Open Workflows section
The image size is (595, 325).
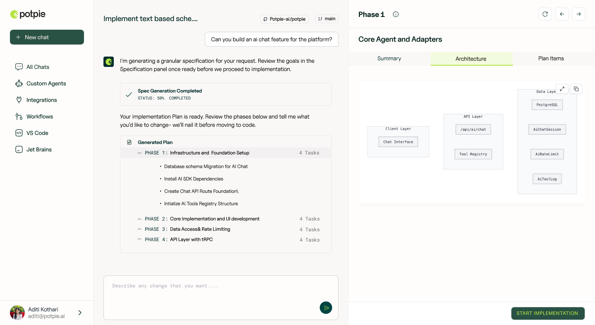point(39,116)
